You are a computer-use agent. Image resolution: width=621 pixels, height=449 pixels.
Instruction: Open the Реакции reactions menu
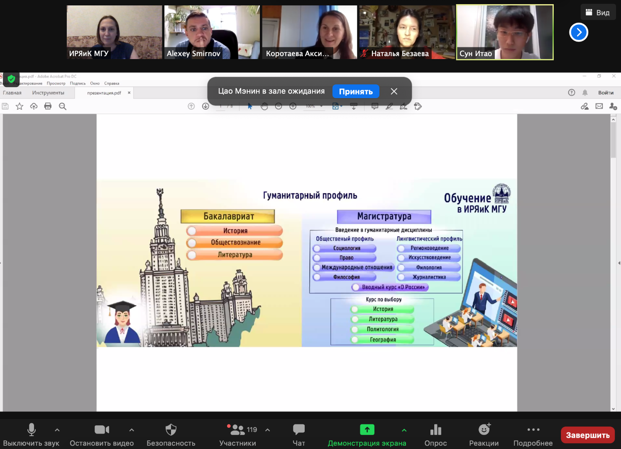pyautogui.click(x=484, y=435)
